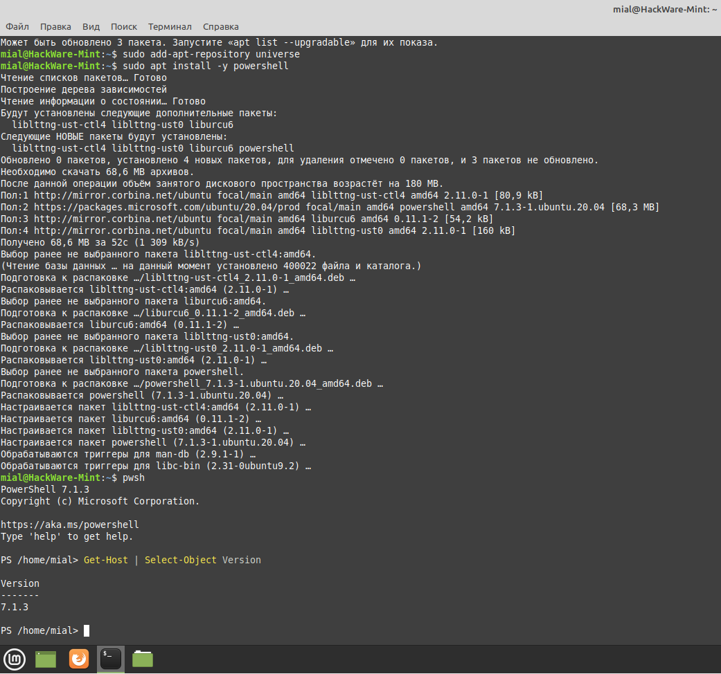Click the '7.1.3' value under the Version header
721x674 pixels.
click(x=15, y=607)
